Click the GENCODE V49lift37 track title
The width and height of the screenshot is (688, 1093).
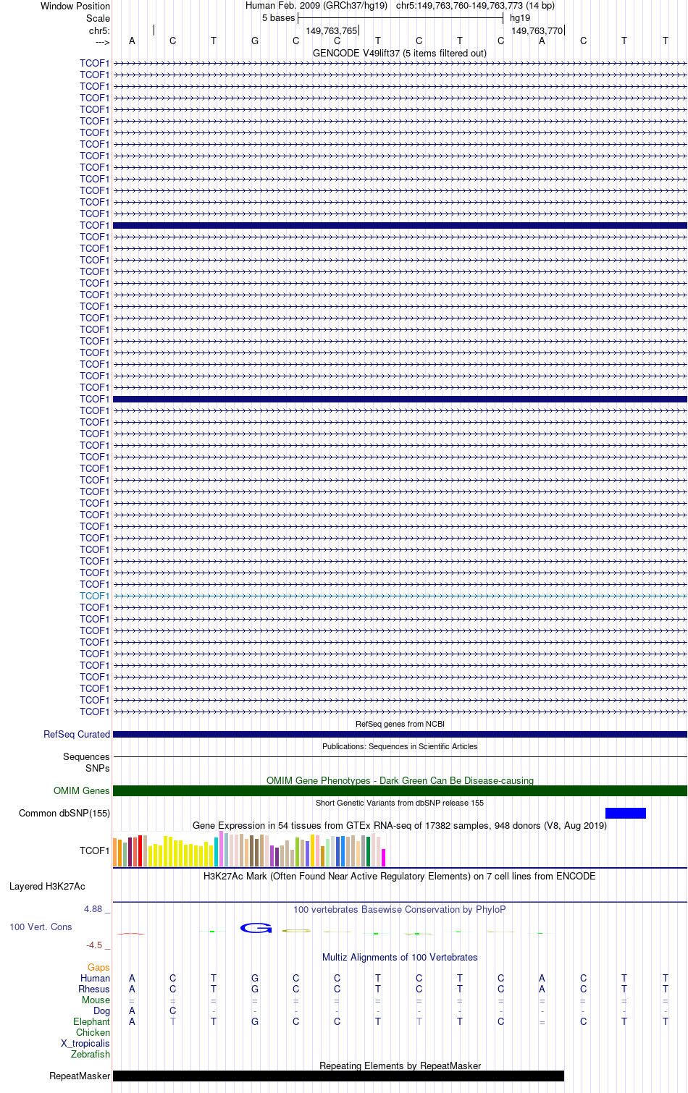(400, 53)
